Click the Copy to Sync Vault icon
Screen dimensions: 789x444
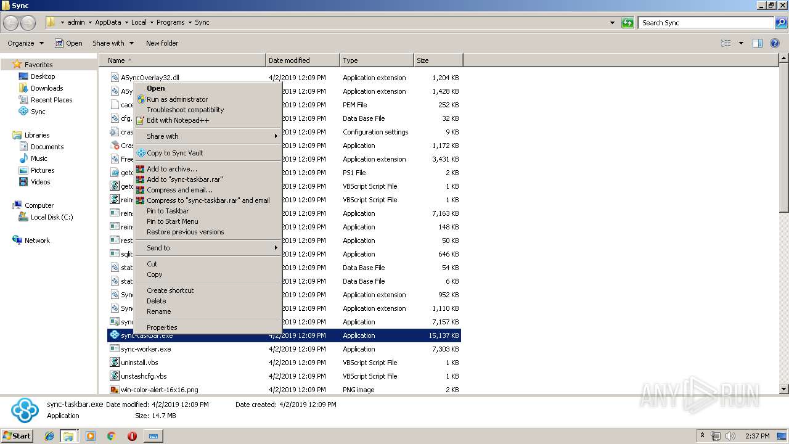tap(141, 153)
